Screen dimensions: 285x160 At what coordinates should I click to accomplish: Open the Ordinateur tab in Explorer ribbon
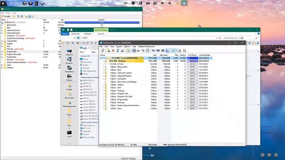[75, 34]
